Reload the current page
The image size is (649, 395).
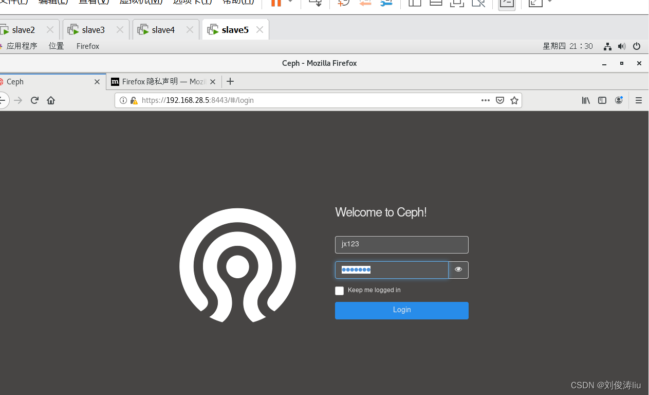[x=34, y=100]
